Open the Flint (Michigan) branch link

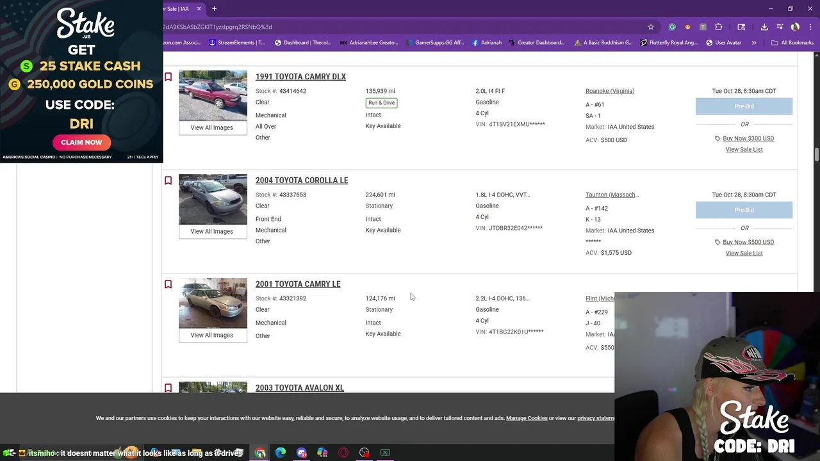[600, 298]
